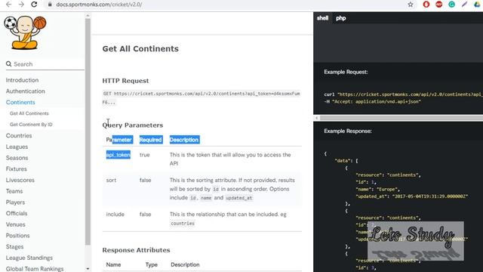This screenshot has width=483, height=272.
Task: Click the Sportmonks monk logo
Action: tap(25, 32)
